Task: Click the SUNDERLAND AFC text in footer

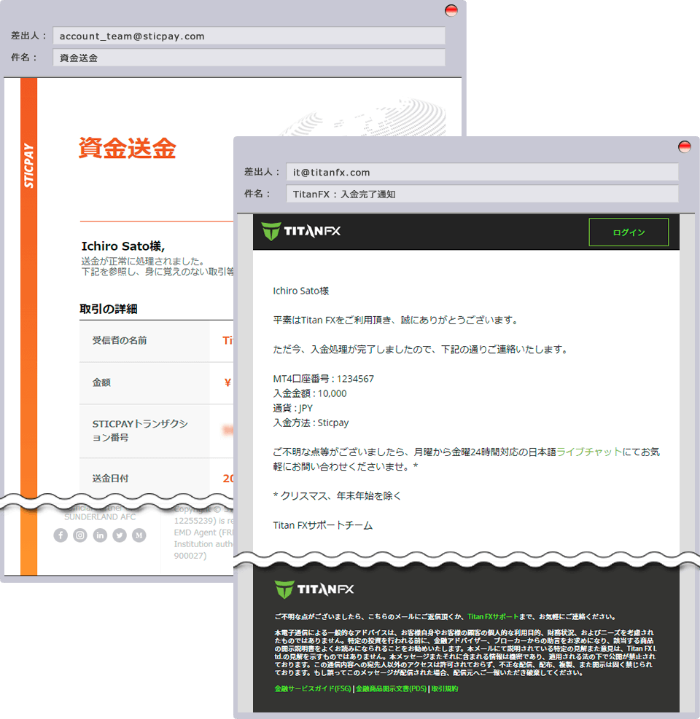Action: (x=100, y=516)
